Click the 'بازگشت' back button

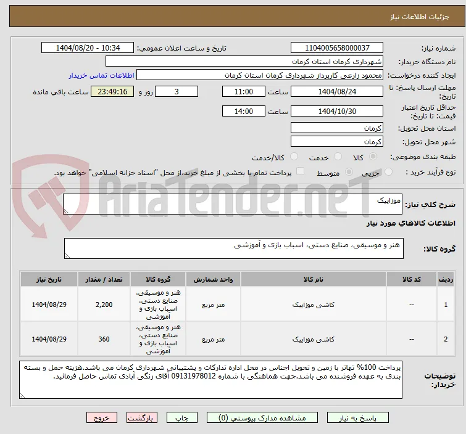coord(142,418)
